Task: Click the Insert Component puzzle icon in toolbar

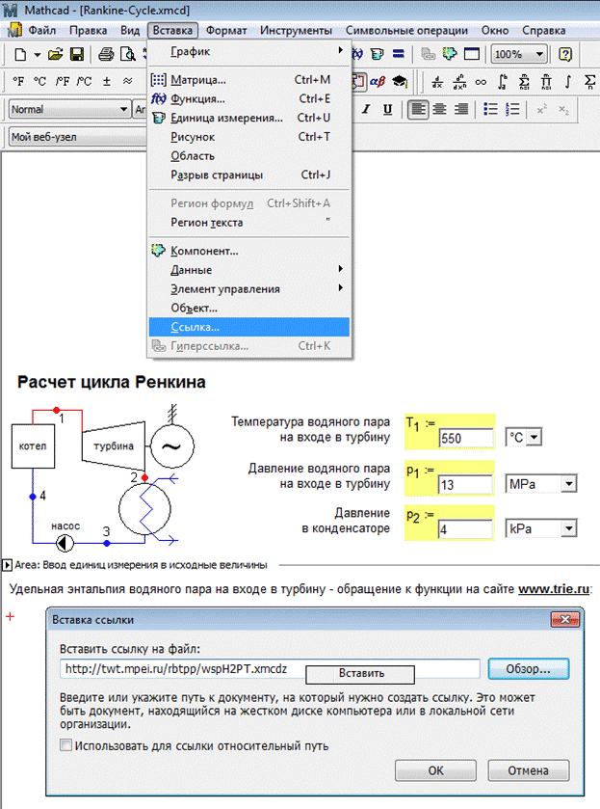Action: coord(450,54)
